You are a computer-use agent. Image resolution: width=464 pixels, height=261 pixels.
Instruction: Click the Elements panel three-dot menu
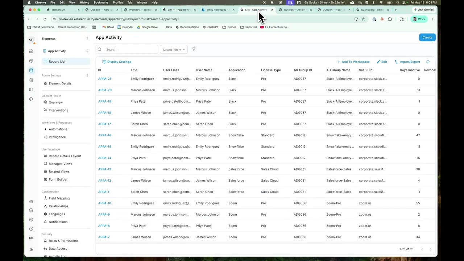point(87,39)
